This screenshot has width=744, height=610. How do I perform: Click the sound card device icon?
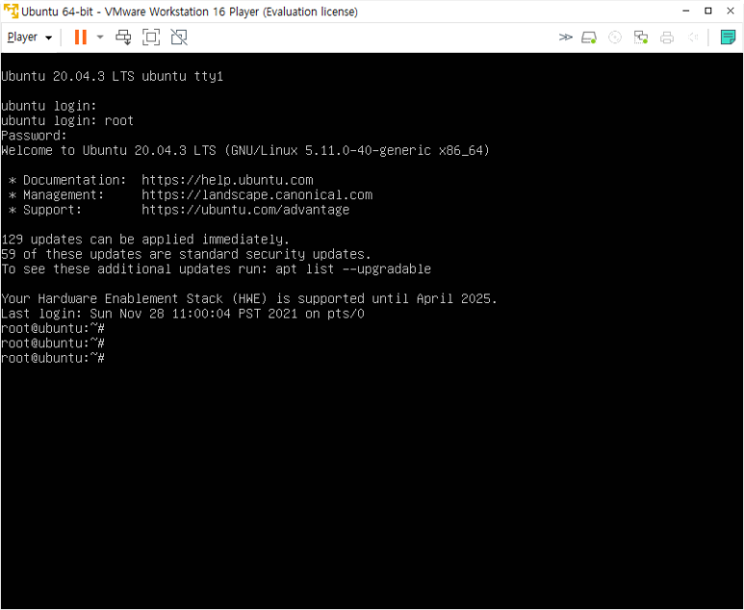[693, 37]
